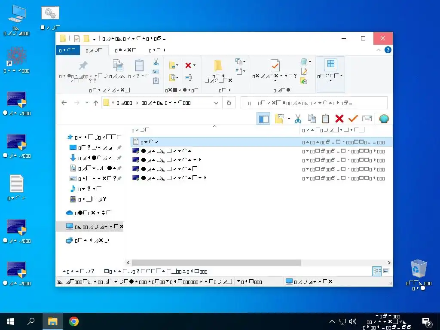The height and width of the screenshot is (330, 440).
Task: Open the dropdown arrow next to Copy to
Action: pos(177,77)
